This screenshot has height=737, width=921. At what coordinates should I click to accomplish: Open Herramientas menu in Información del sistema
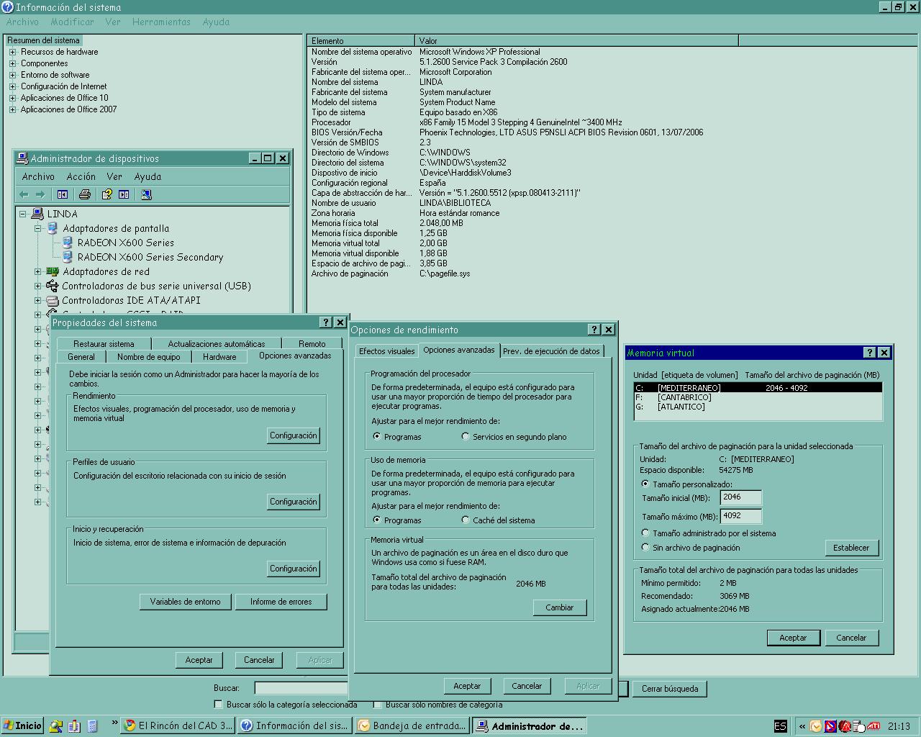coord(161,22)
